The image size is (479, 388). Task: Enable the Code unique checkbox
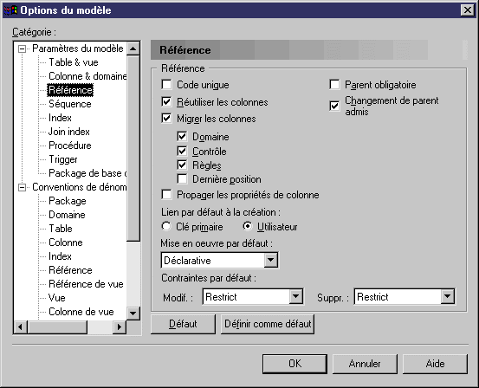[167, 85]
